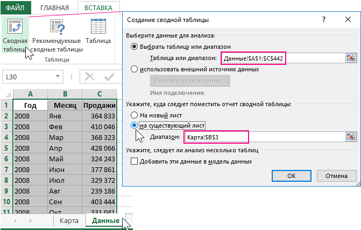Click range selector icon beside Данные!$A$1:$C$442
Image resolution: width=361 pixels, height=230 pixels.
pyautogui.click(x=351, y=58)
